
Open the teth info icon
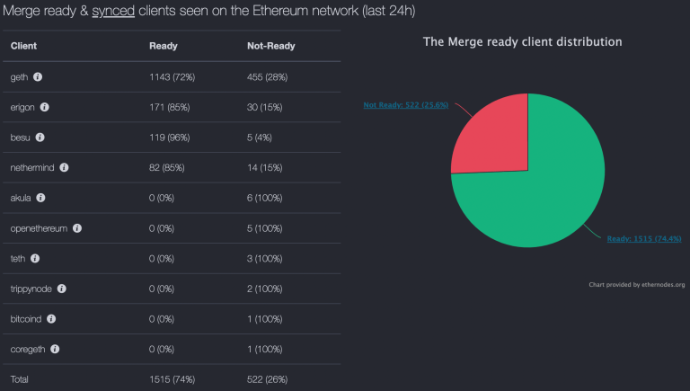click(35, 258)
